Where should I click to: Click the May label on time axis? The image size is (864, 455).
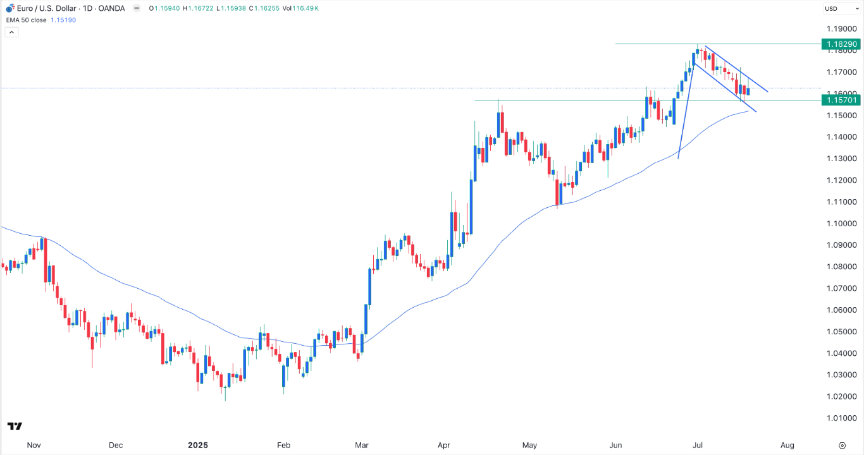click(x=529, y=445)
